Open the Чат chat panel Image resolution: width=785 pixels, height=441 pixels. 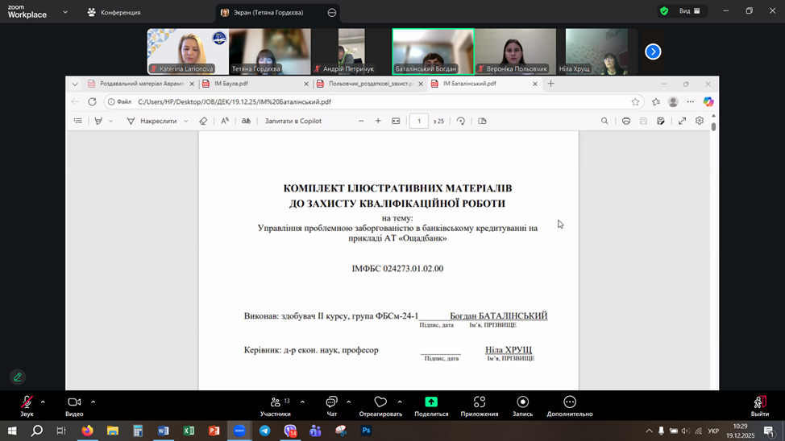[x=331, y=402]
